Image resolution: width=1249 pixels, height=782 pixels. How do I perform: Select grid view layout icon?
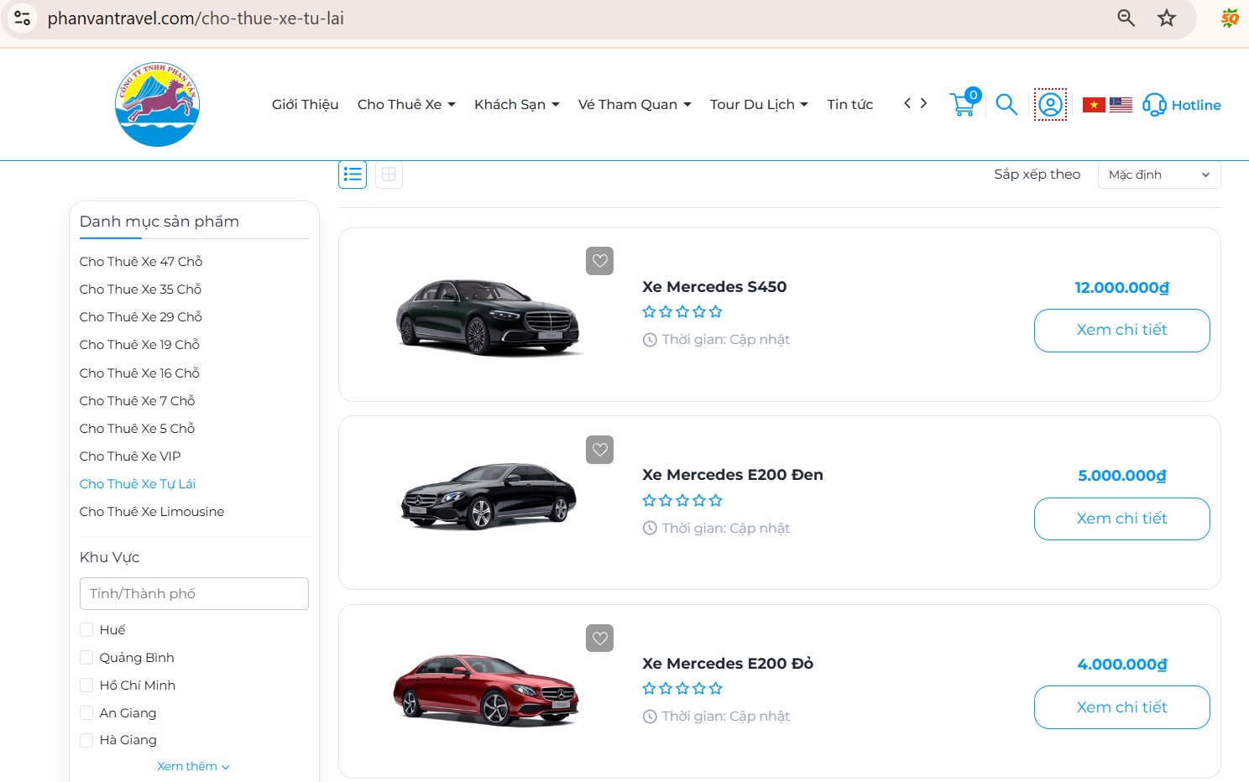pyautogui.click(x=389, y=175)
